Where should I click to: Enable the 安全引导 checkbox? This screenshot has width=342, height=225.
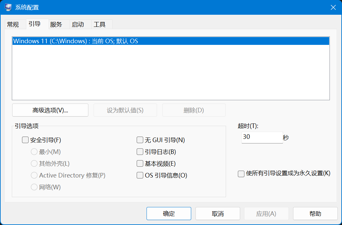pos(25,140)
